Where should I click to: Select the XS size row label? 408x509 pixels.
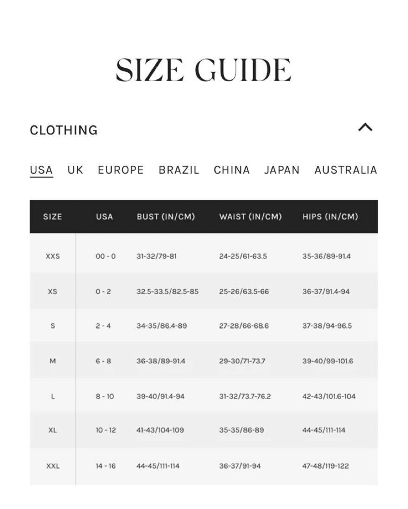pos(52,292)
